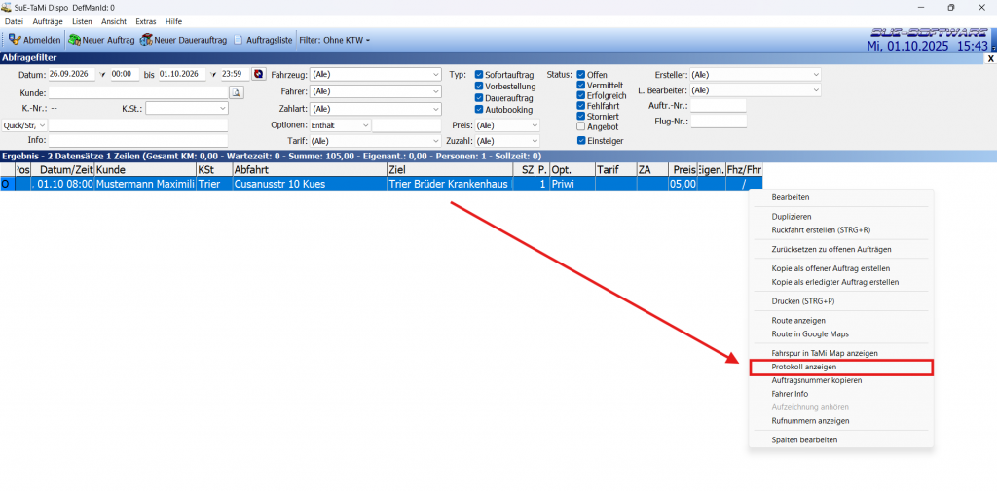997x491 pixels.
Task: Close the Abfragefilter panel with X
Action: 990,58
